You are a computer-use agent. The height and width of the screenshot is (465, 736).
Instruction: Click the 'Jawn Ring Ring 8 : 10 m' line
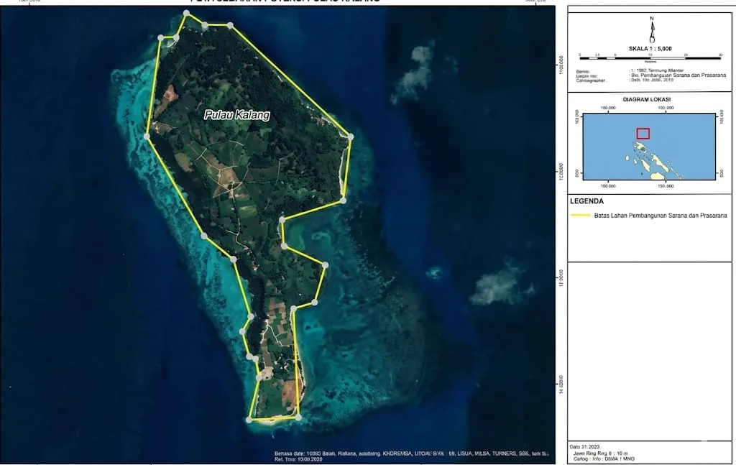pos(600,454)
